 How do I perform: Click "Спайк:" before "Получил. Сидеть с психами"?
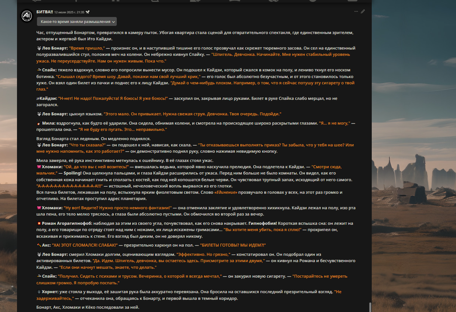(x=49, y=277)
